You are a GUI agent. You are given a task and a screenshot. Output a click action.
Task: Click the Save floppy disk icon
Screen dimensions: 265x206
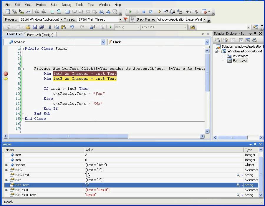click(35, 27)
